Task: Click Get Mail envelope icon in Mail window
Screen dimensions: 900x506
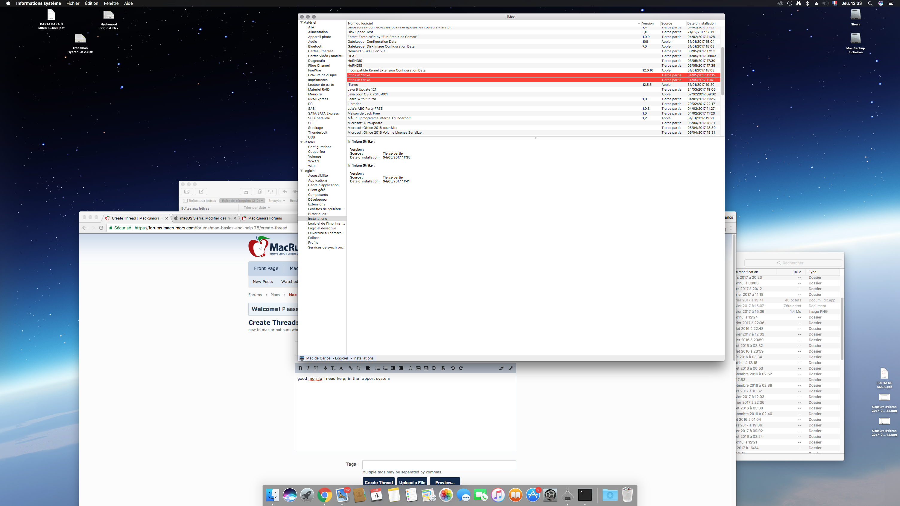Action: 187,192
